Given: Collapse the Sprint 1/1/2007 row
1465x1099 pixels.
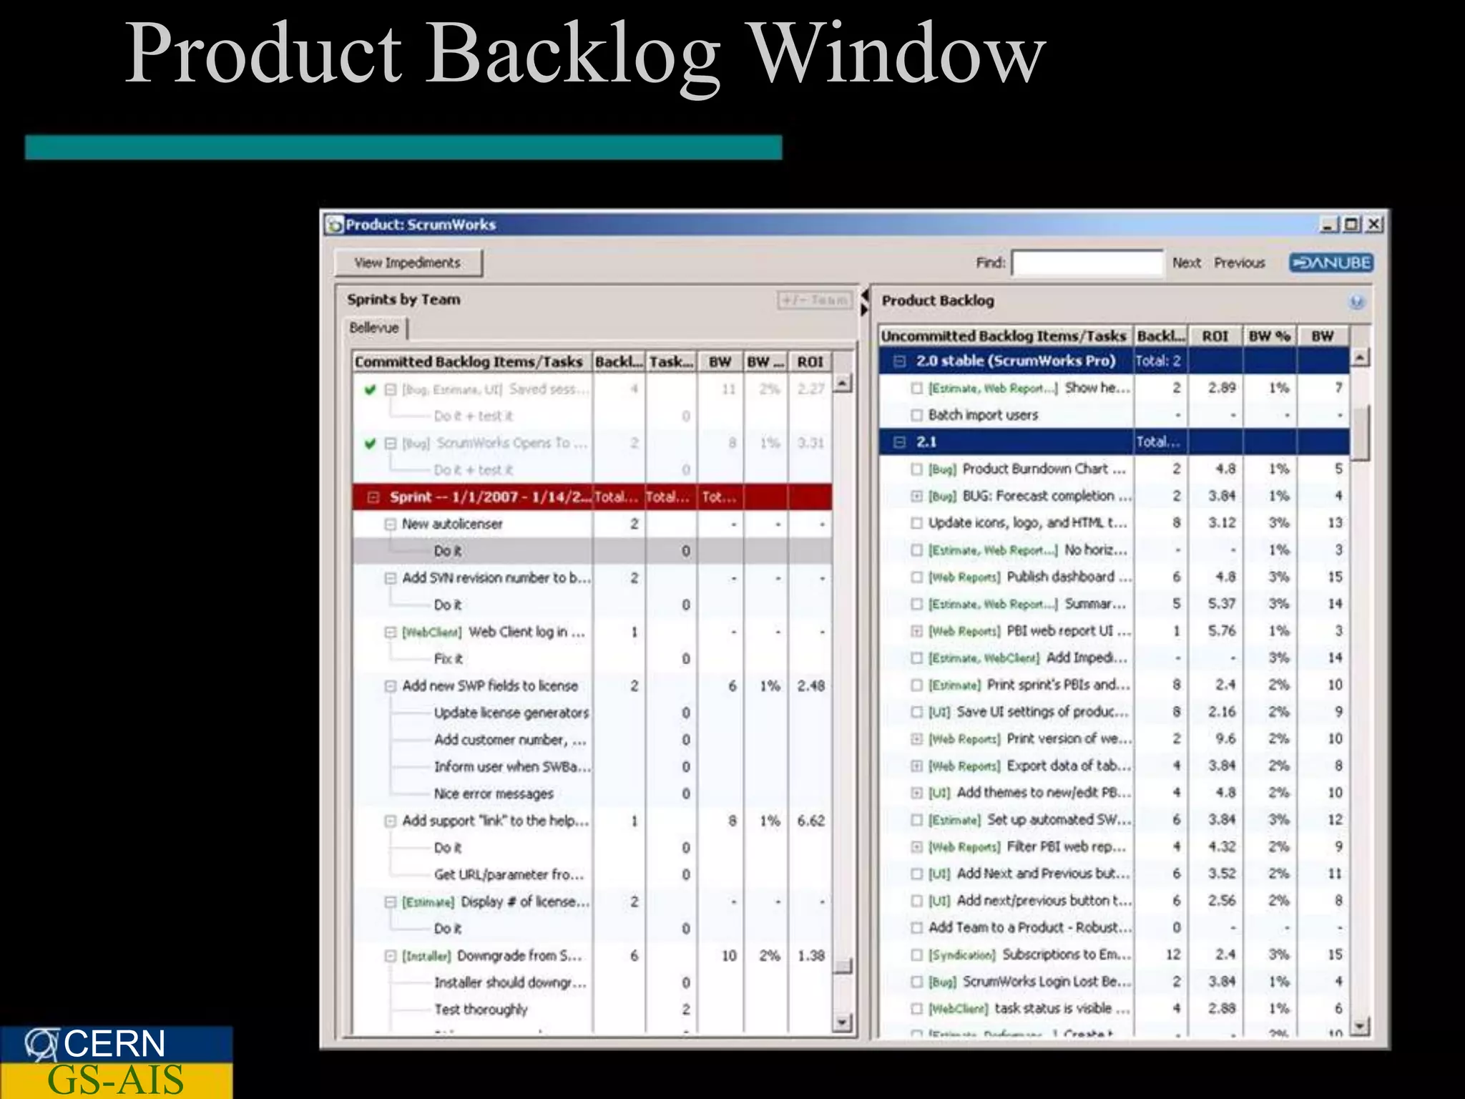Looking at the screenshot, I should (373, 497).
